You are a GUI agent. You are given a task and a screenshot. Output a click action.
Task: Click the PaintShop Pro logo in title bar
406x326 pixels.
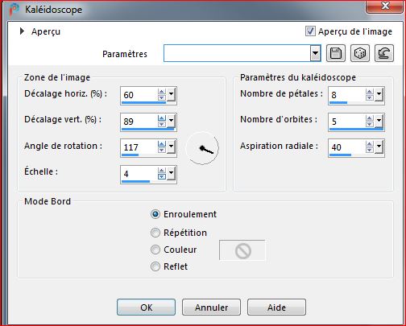14,9
